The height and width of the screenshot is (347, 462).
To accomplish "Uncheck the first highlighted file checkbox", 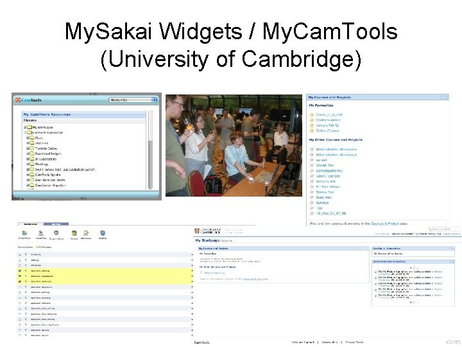I will [x=20, y=271].
